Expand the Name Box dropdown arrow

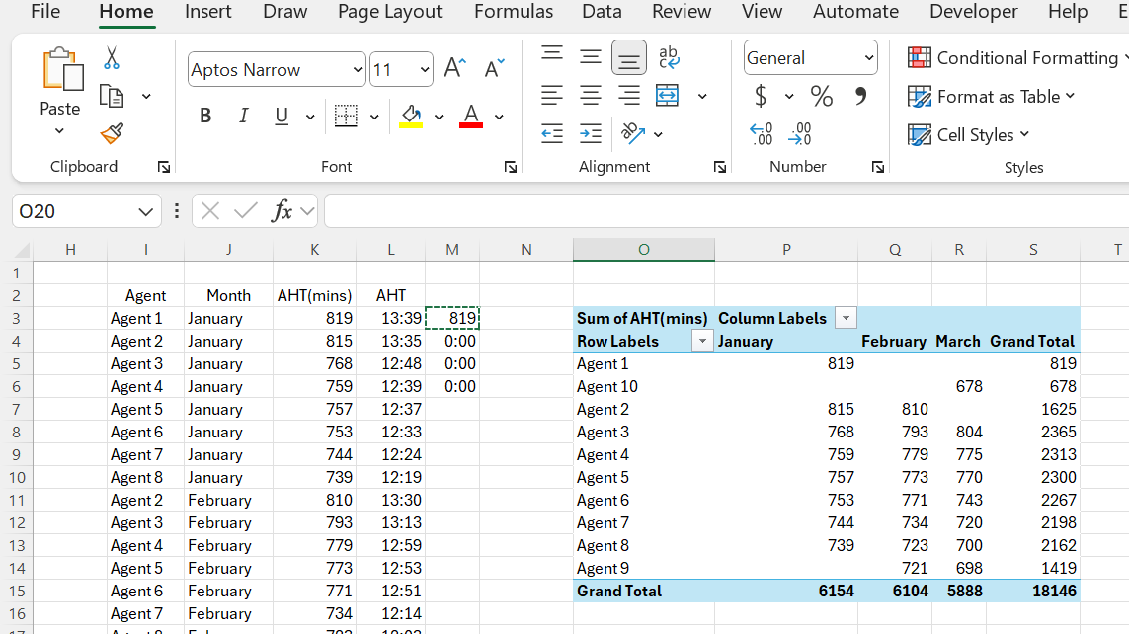coord(145,211)
